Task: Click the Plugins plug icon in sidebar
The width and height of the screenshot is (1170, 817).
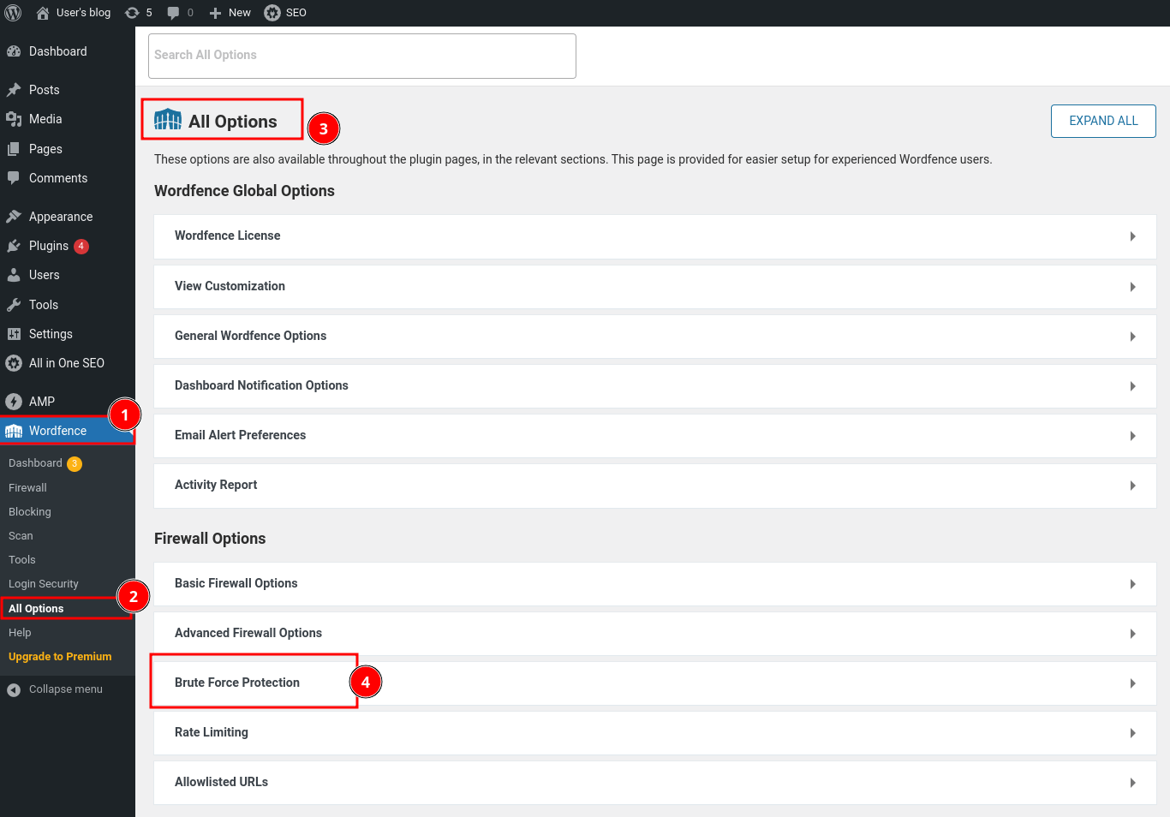Action: [x=14, y=246]
